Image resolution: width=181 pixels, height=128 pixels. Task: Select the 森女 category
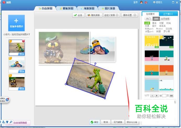tap(154, 26)
